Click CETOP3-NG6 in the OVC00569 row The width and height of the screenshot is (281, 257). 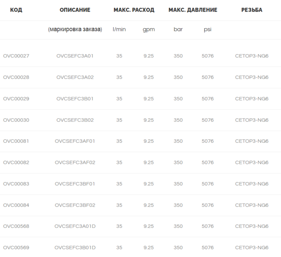point(252,248)
